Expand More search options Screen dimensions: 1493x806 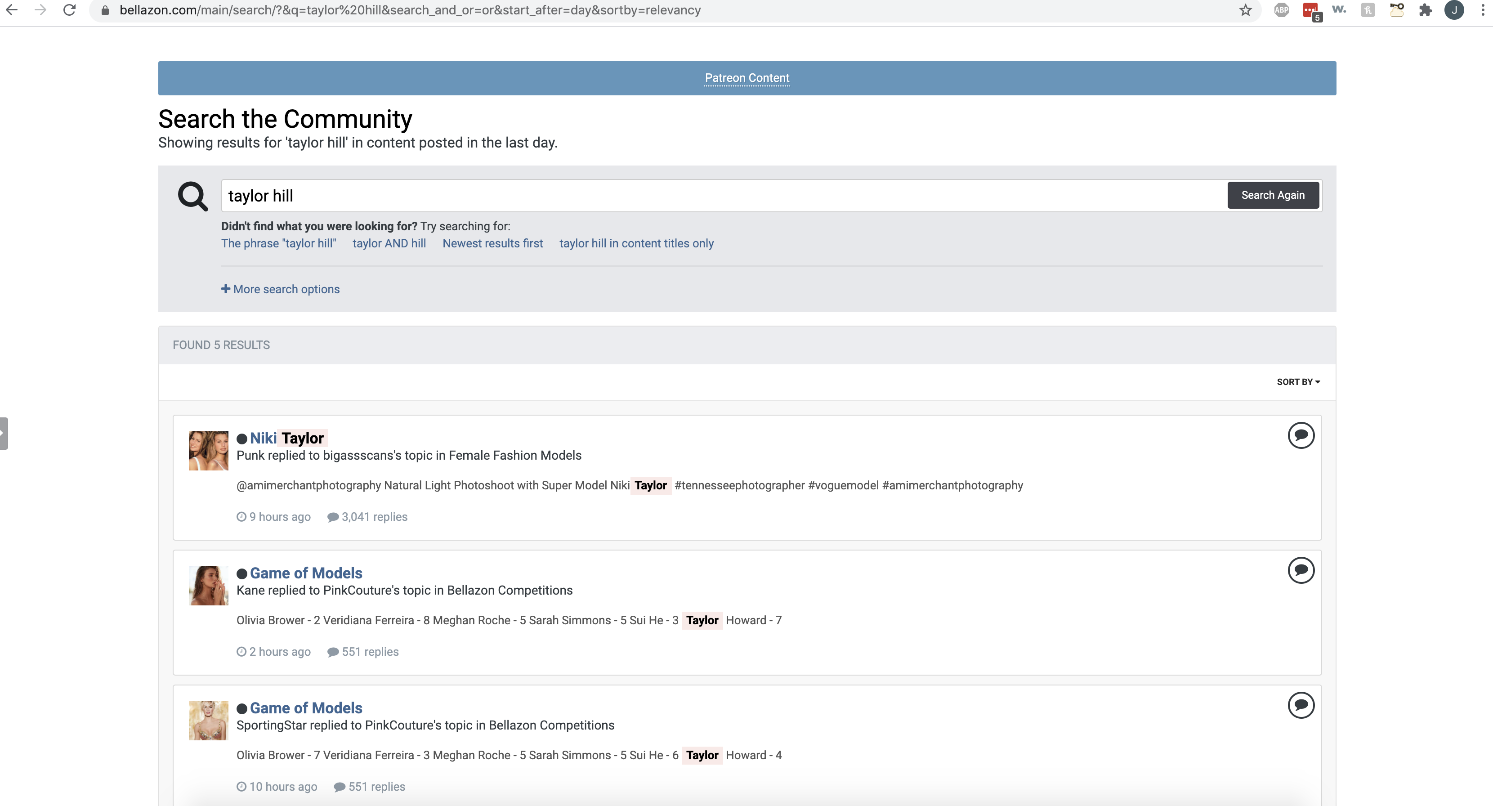[x=281, y=289]
